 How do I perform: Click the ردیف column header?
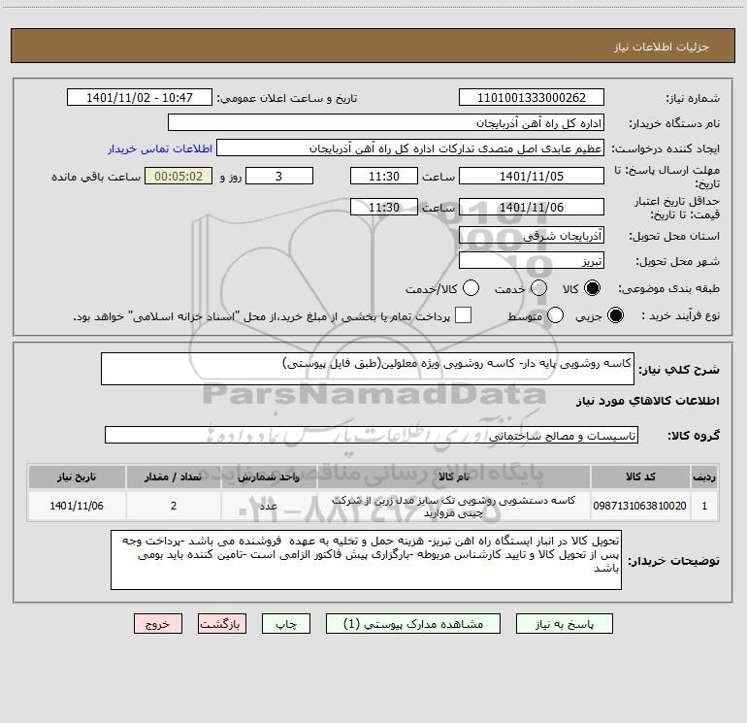click(x=704, y=477)
